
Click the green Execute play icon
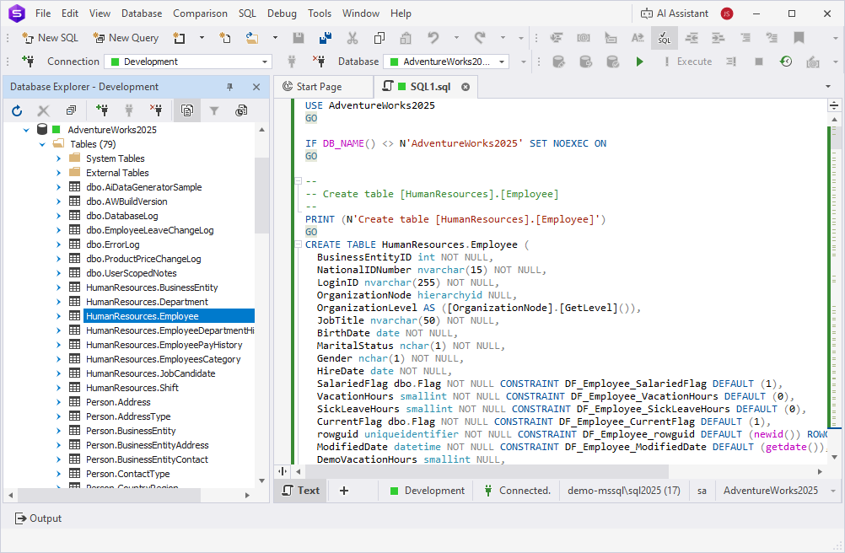[639, 62]
